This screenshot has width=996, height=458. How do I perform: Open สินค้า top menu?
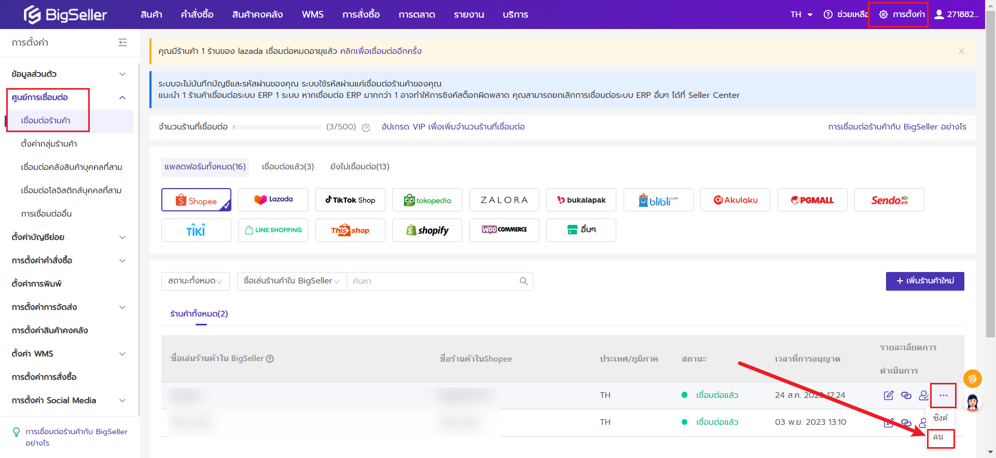[x=151, y=15]
